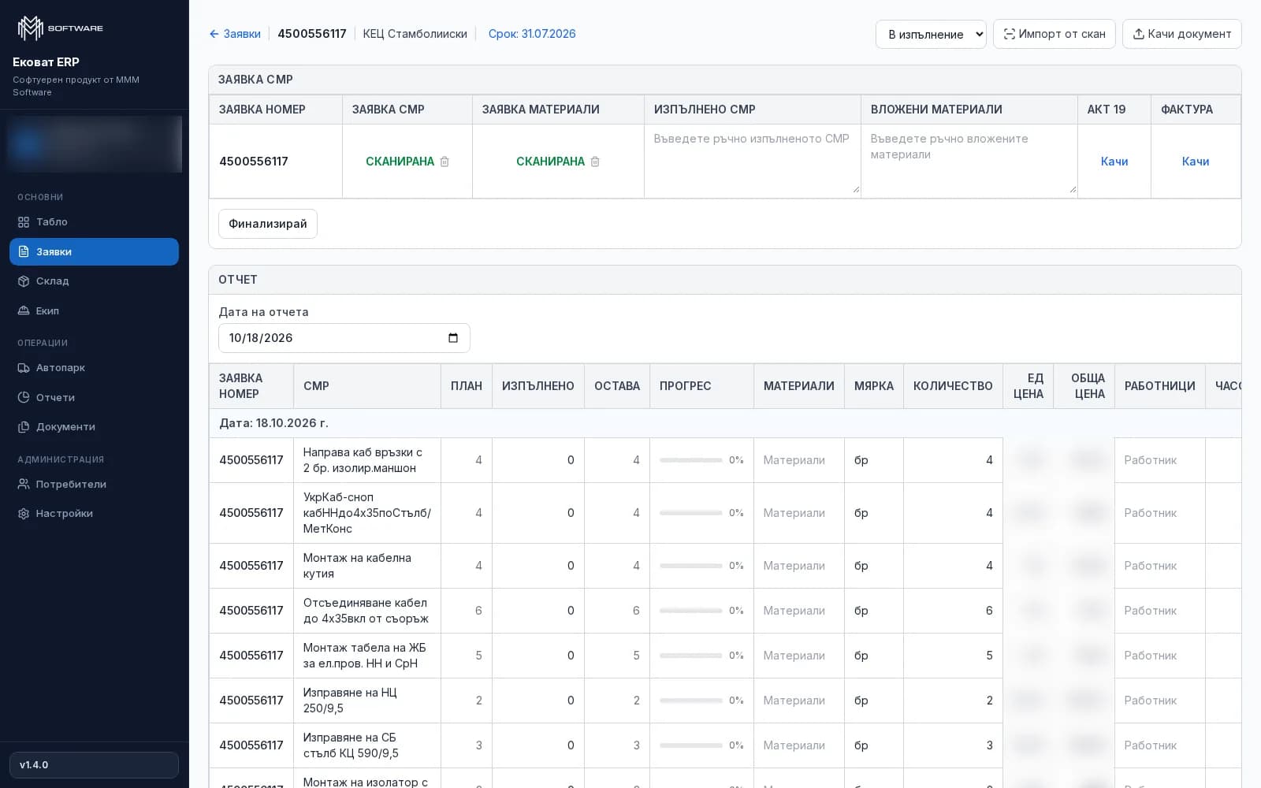Viewport: 1261px width, 788px height.
Task: Click the Склад box icon
Action: tap(24, 281)
